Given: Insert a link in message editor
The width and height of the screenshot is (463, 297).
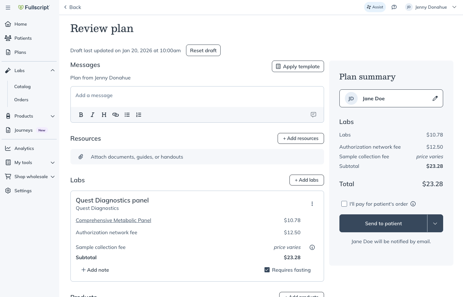Looking at the screenshot, I should 116,115.
